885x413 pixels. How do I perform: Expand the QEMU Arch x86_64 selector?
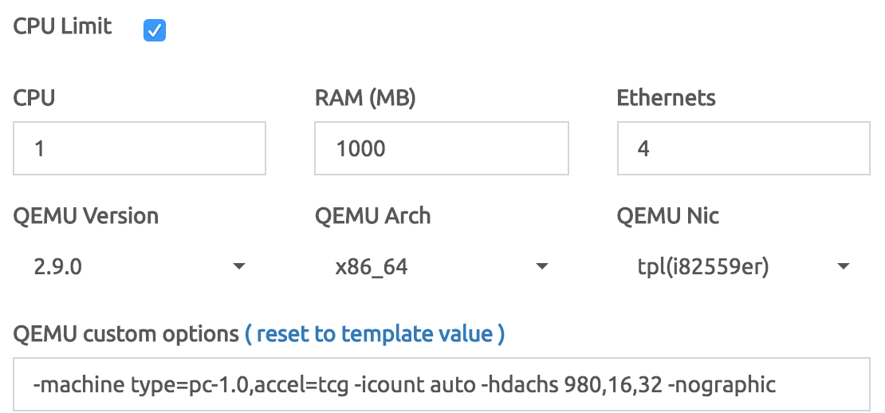coord(442,266)
